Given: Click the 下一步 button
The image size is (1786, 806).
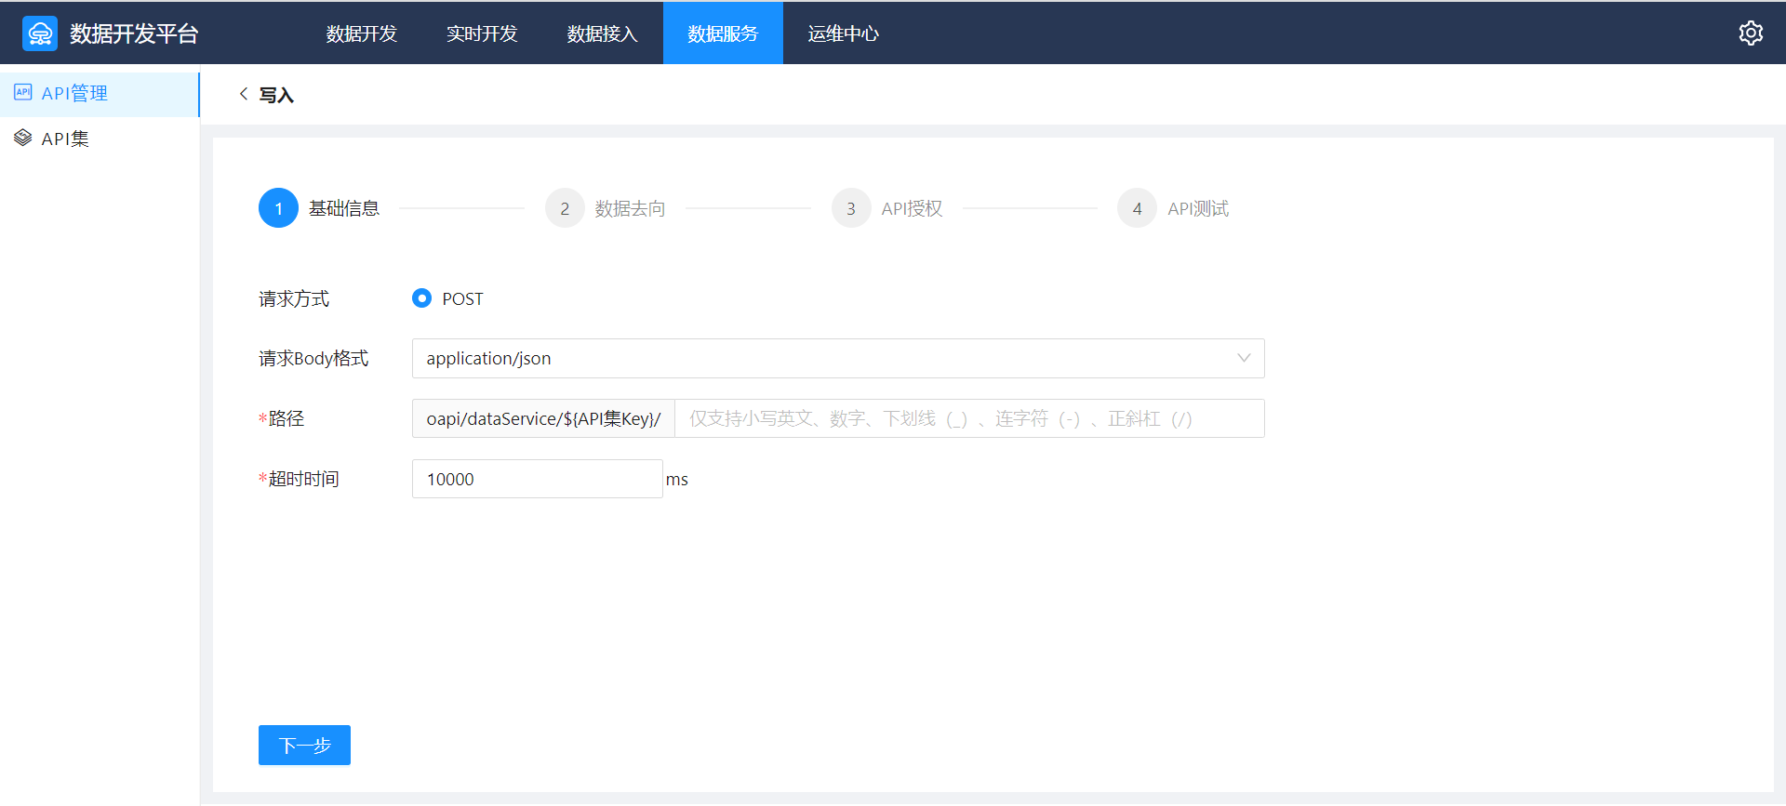Looking at the screenshot, I should [304, 746].
